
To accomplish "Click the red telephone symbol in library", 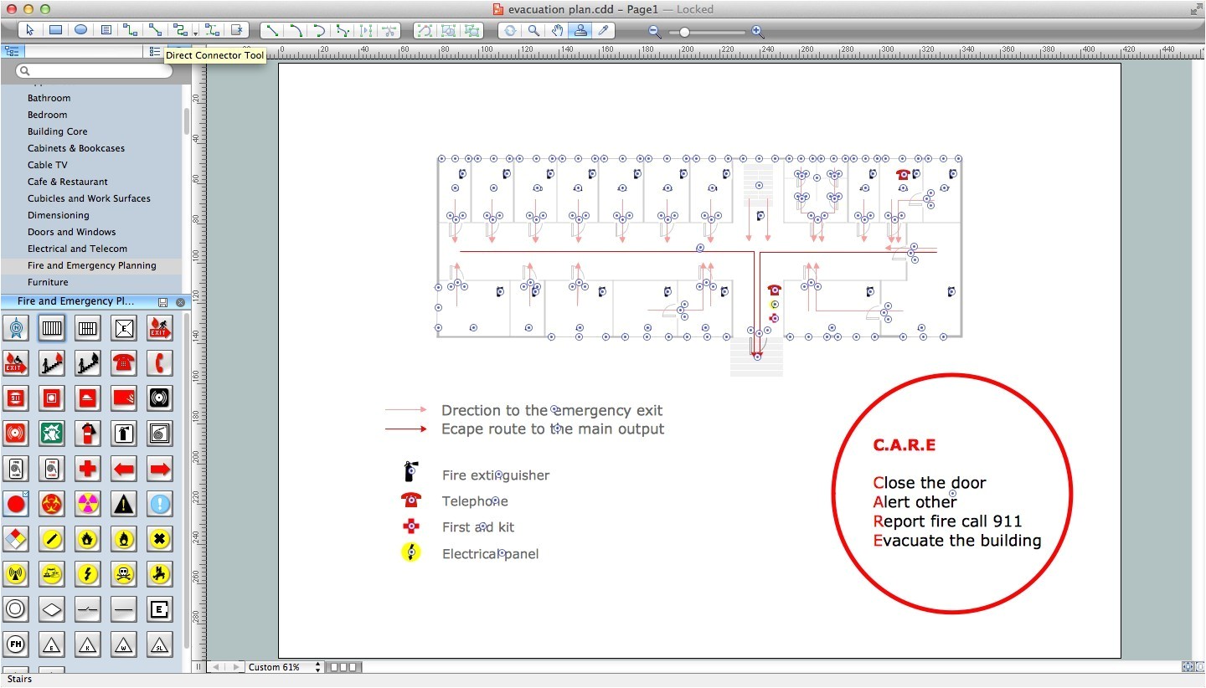I will tap(123, 362).
